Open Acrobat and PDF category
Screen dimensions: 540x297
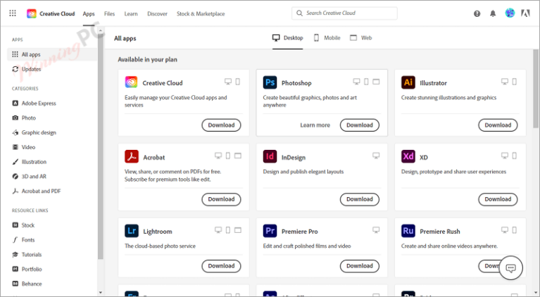[x=36, y=191]
